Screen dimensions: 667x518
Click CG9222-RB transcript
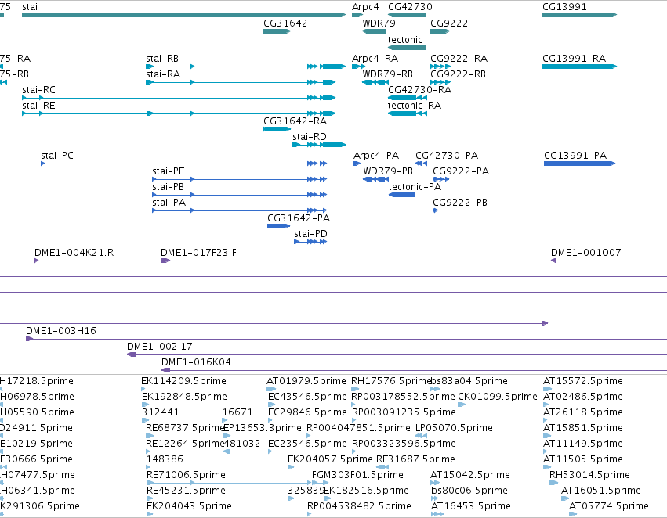[440, 82]
